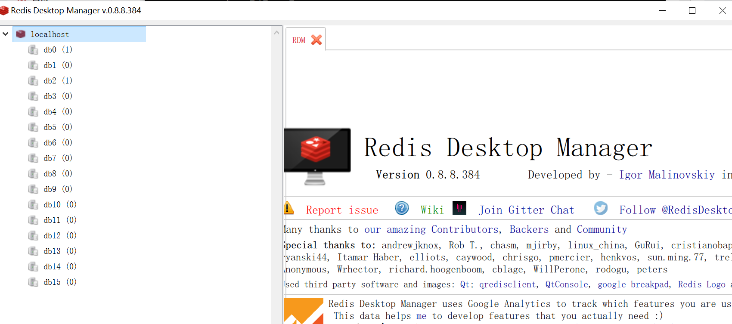Click the db3 database icon
732x324 pixels.
tap(33, 96)
